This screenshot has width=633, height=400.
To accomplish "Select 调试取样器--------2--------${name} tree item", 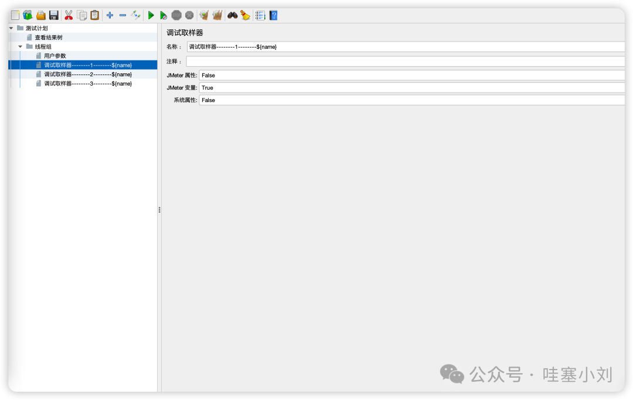I will (88, 74).
